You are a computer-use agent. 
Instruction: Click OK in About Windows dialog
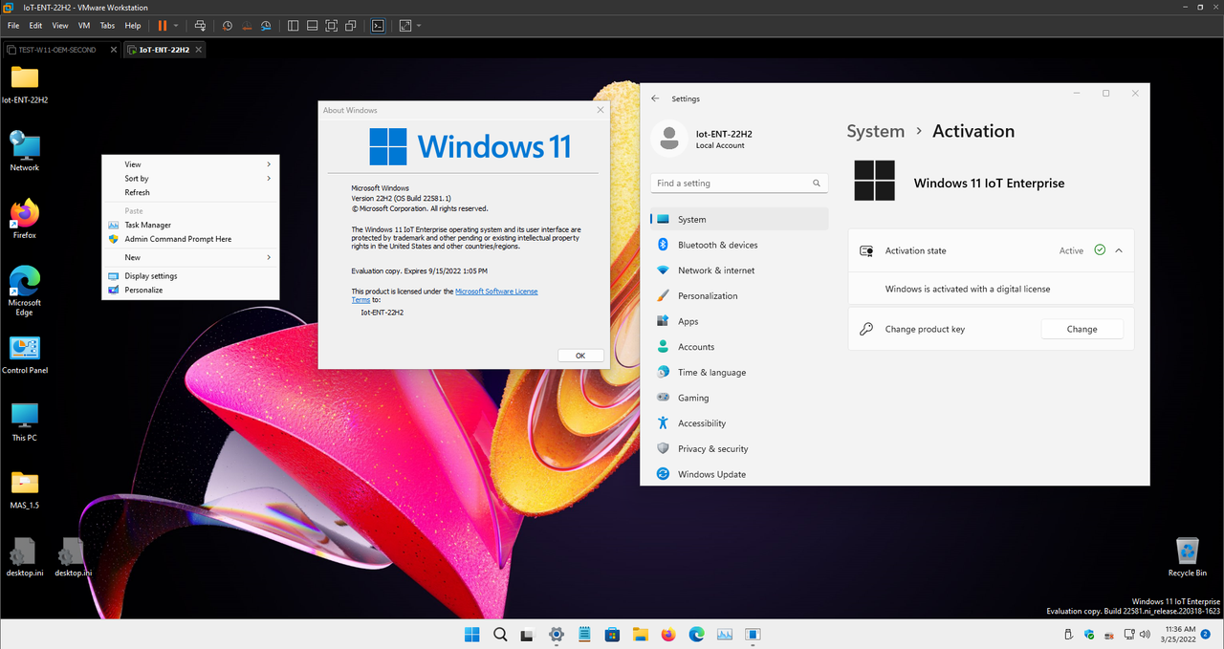(x=580, y=356)
